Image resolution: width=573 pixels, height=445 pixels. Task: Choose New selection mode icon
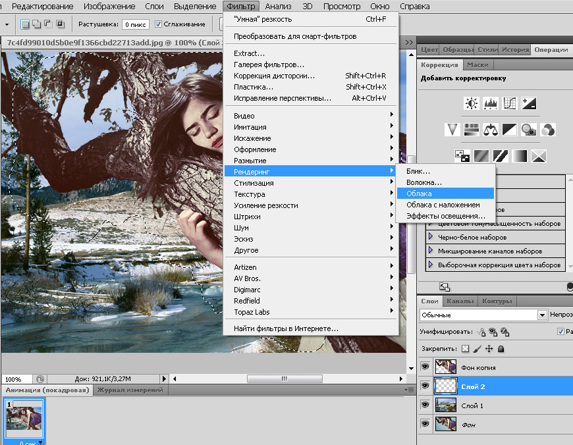click(x=25, y=24)
